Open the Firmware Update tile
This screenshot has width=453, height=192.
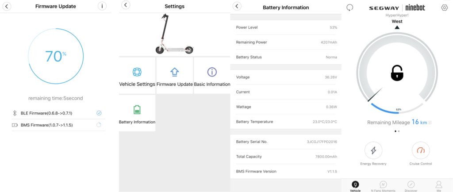click(175, 76)
